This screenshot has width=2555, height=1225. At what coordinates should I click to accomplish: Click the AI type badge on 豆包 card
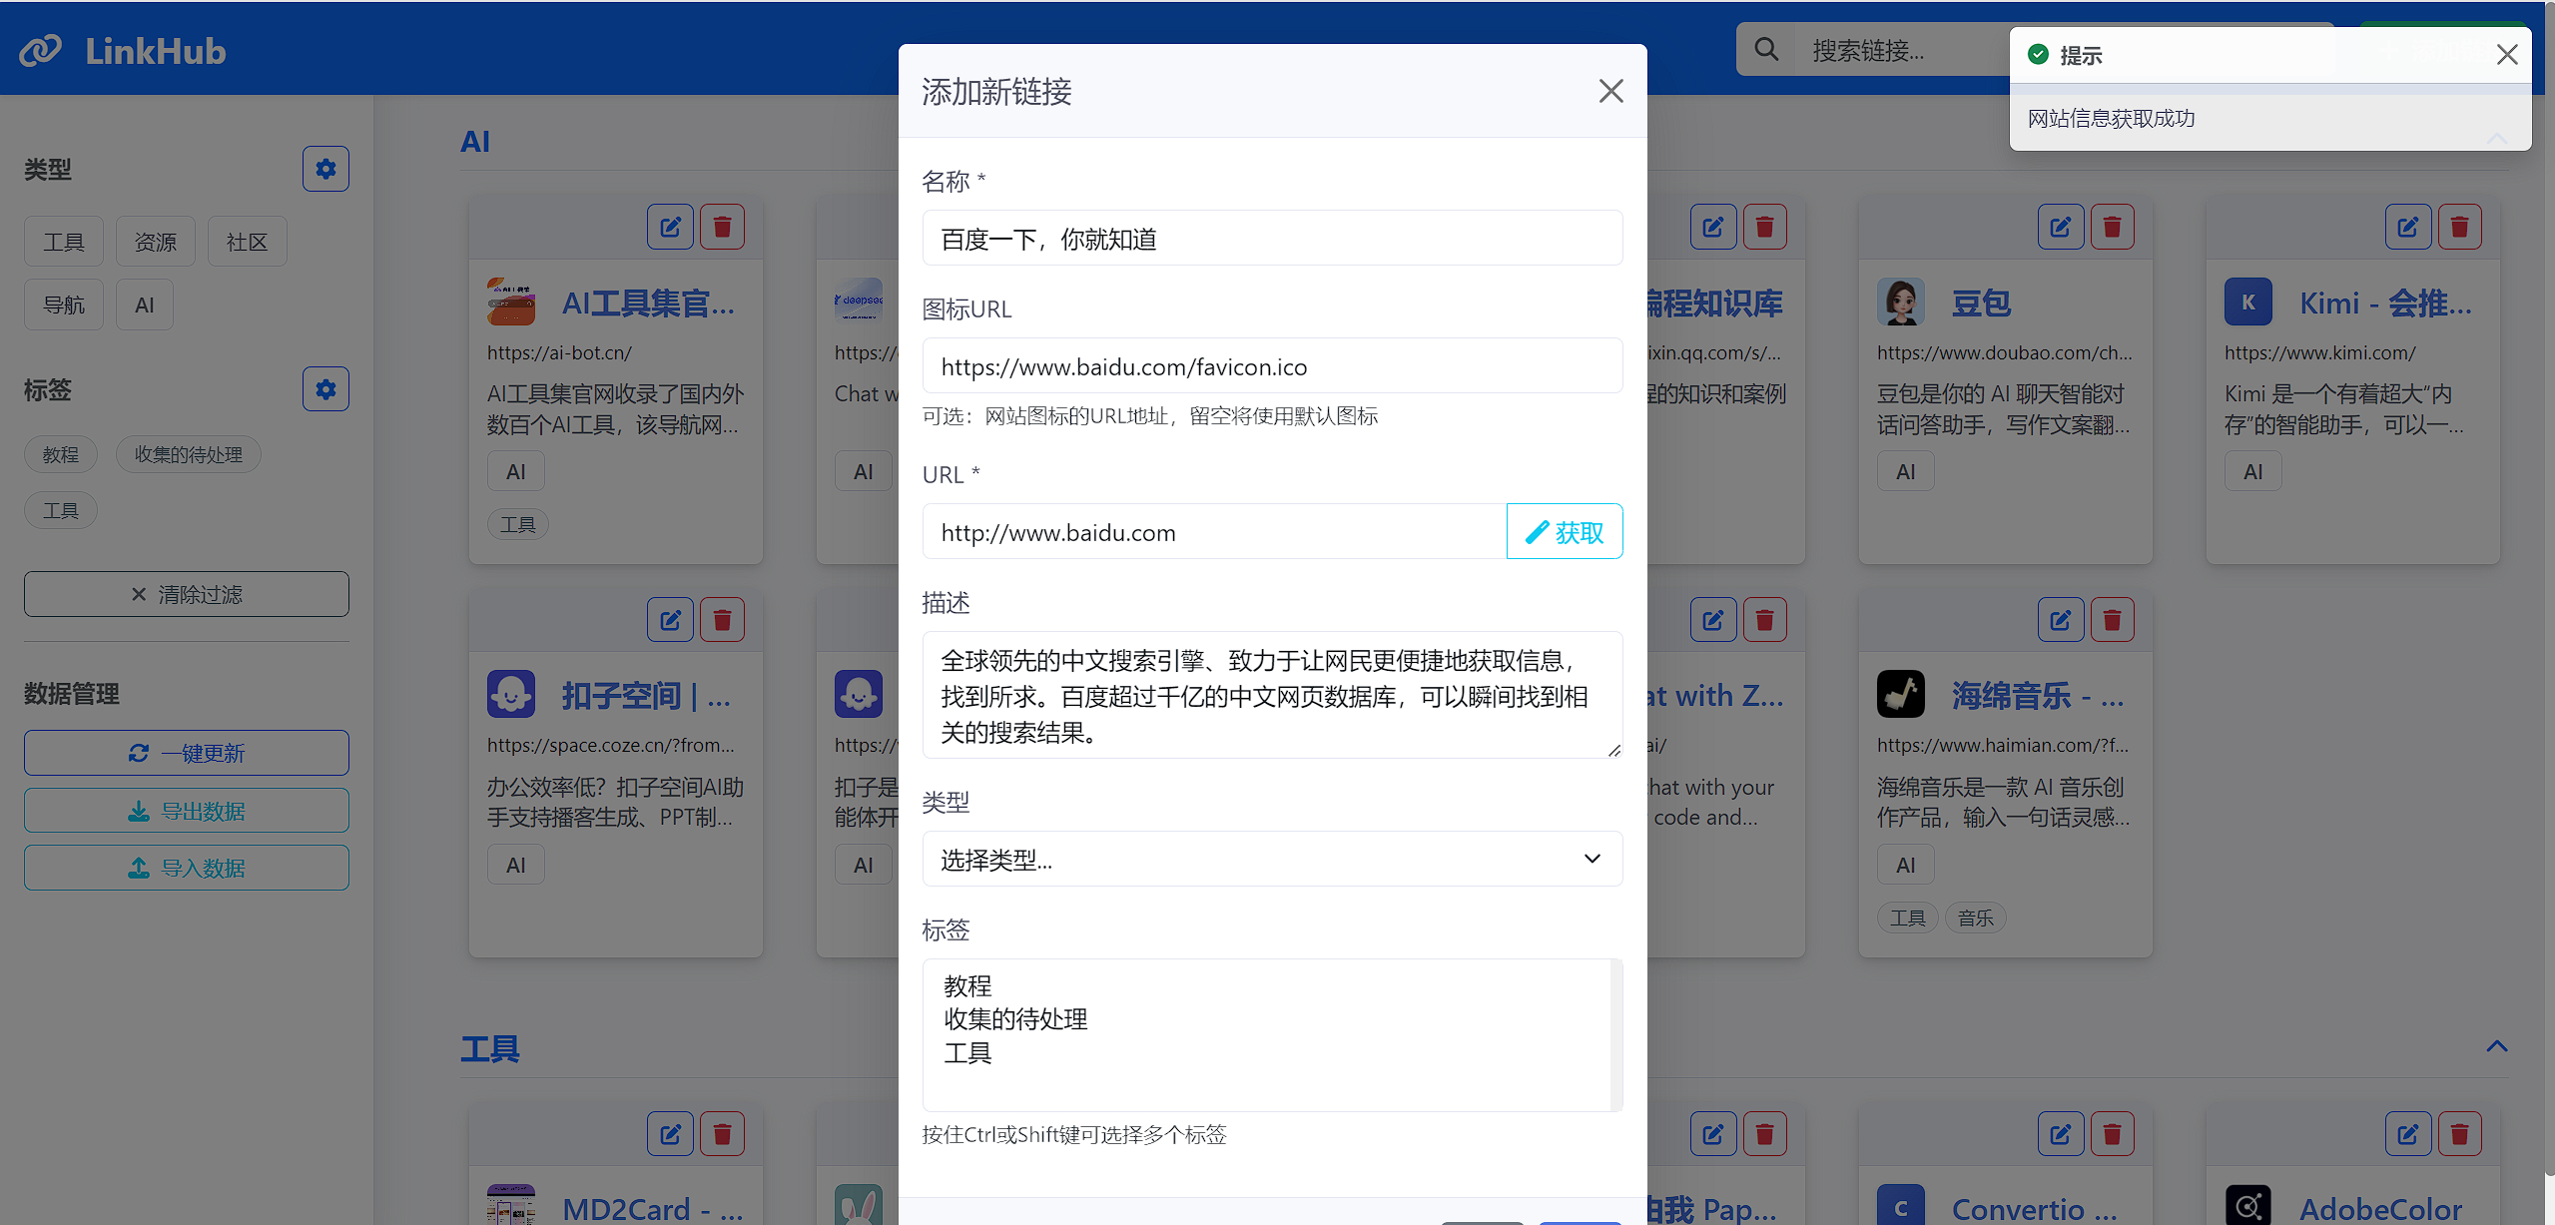[1905, 471]
